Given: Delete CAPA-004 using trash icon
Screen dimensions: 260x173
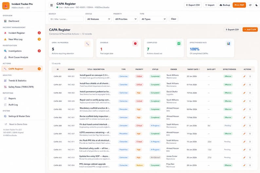Looking at the screenshot, I should pyautogui.click(x=250, y=101).
